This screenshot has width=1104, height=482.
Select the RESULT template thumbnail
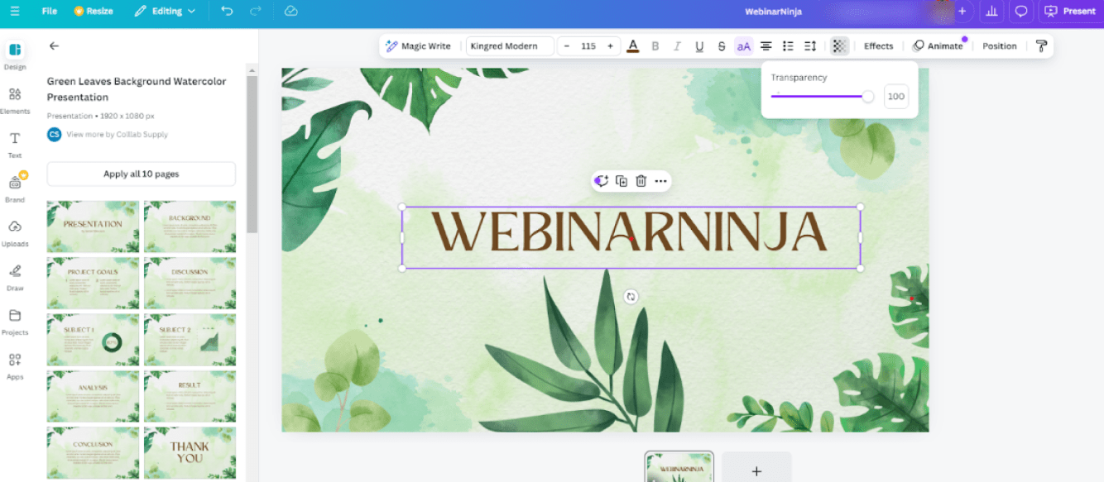pos(190,396)
